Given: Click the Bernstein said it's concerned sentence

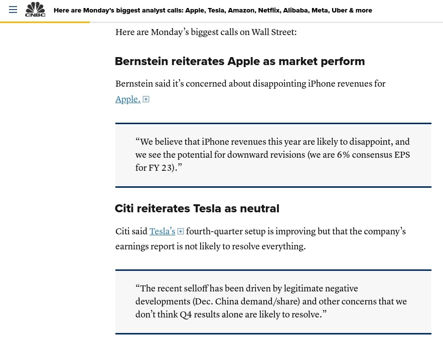Looking at the screenshot, I should [250, 84].
